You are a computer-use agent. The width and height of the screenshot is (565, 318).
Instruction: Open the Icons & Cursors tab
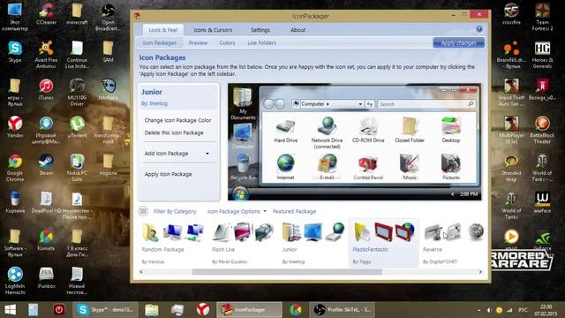point(213,30)
